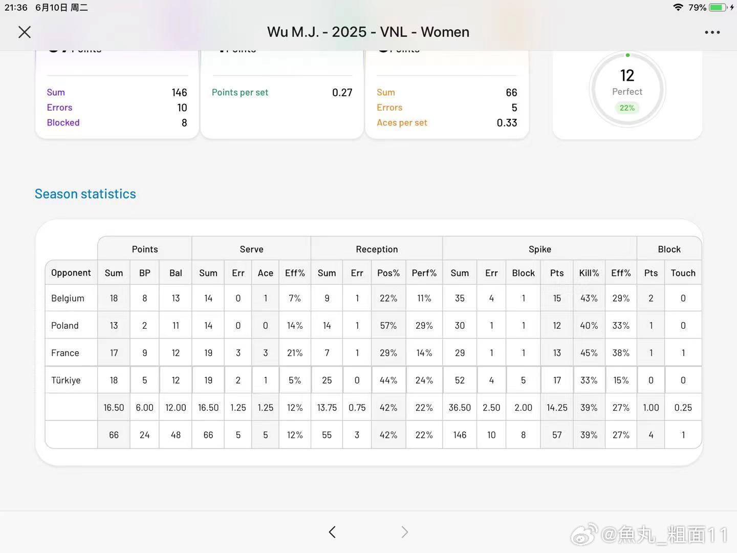Screen dimensions: 737x553
Task: Click the Points per set label
Action: pyautogui.click(x=240, y=93)
